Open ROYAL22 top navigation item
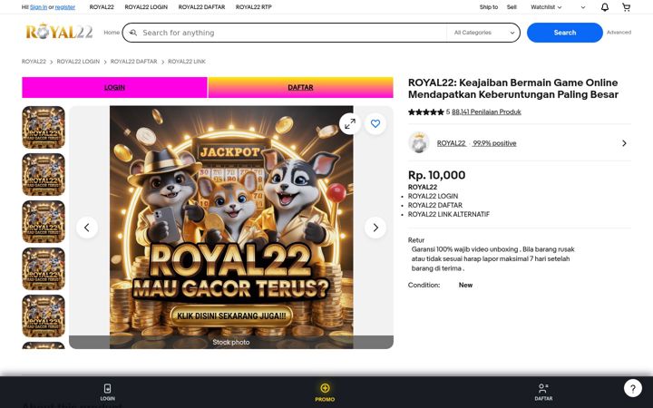Image resolution: width=653 pixels, height=408 pixels. point(102,7)
